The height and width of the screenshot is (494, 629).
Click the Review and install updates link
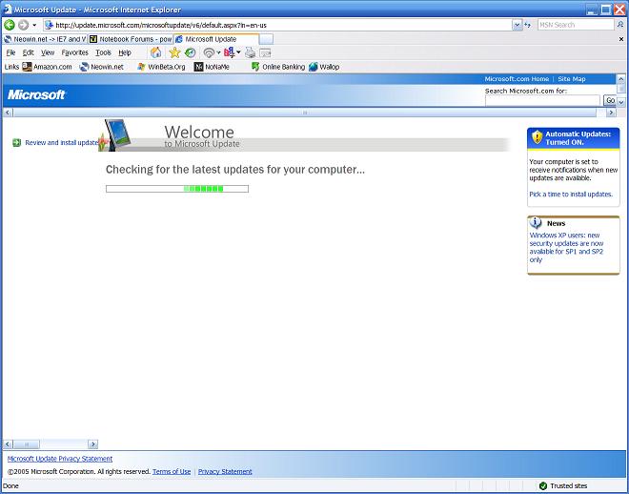click(62, 143)
